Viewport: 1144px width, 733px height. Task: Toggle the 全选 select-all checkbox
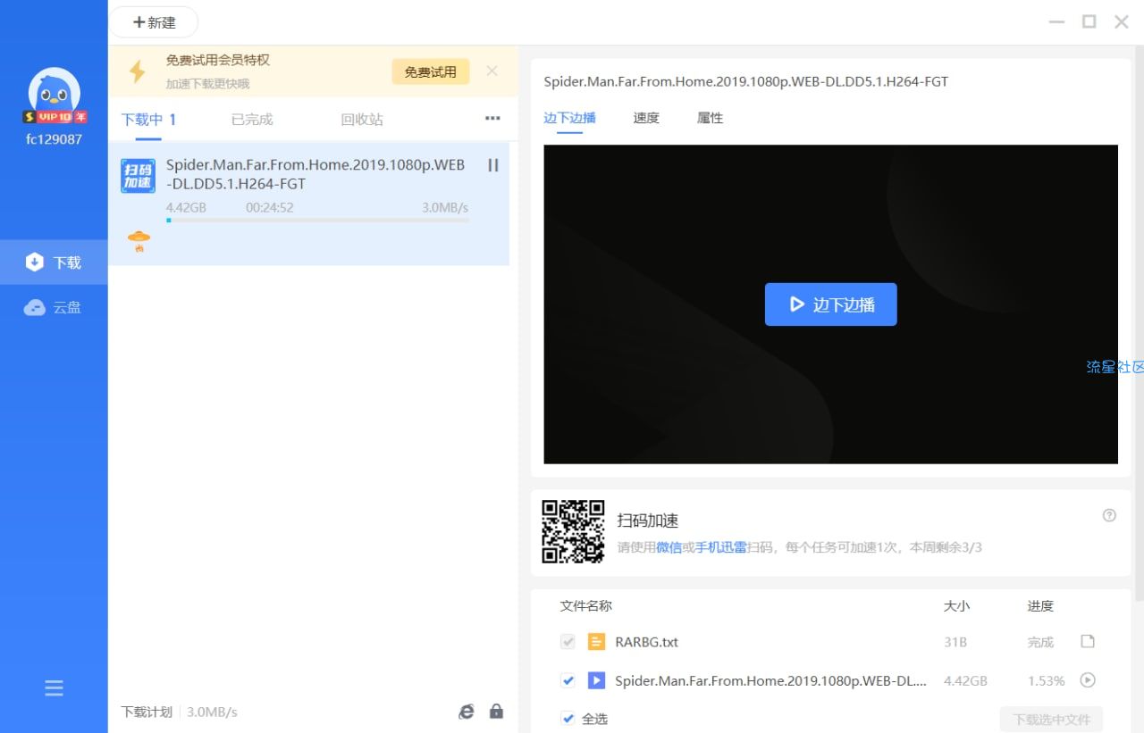pyautogui.click(x=568, y=718)
